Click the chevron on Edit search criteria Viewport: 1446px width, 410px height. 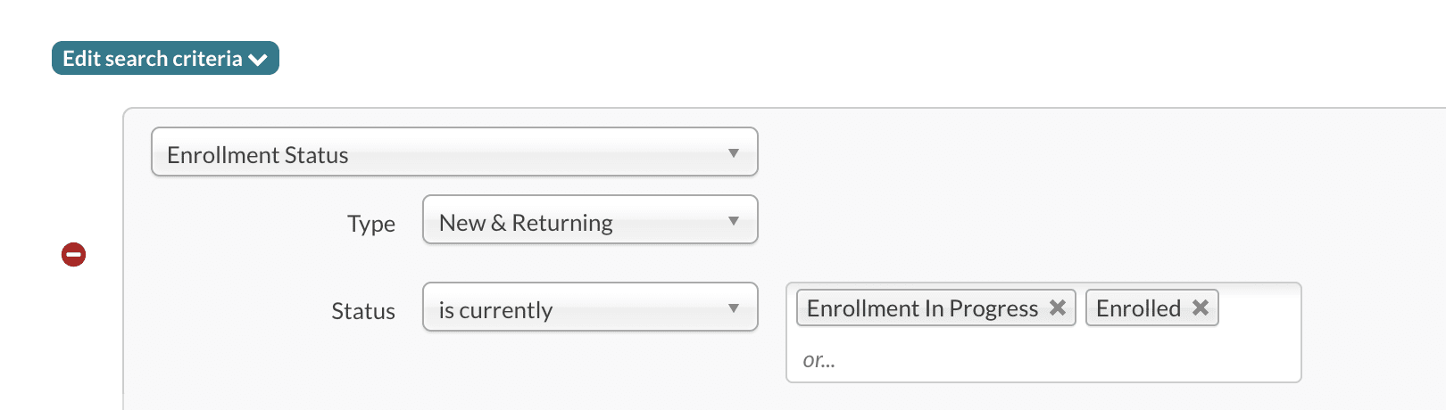pos(259,60)
